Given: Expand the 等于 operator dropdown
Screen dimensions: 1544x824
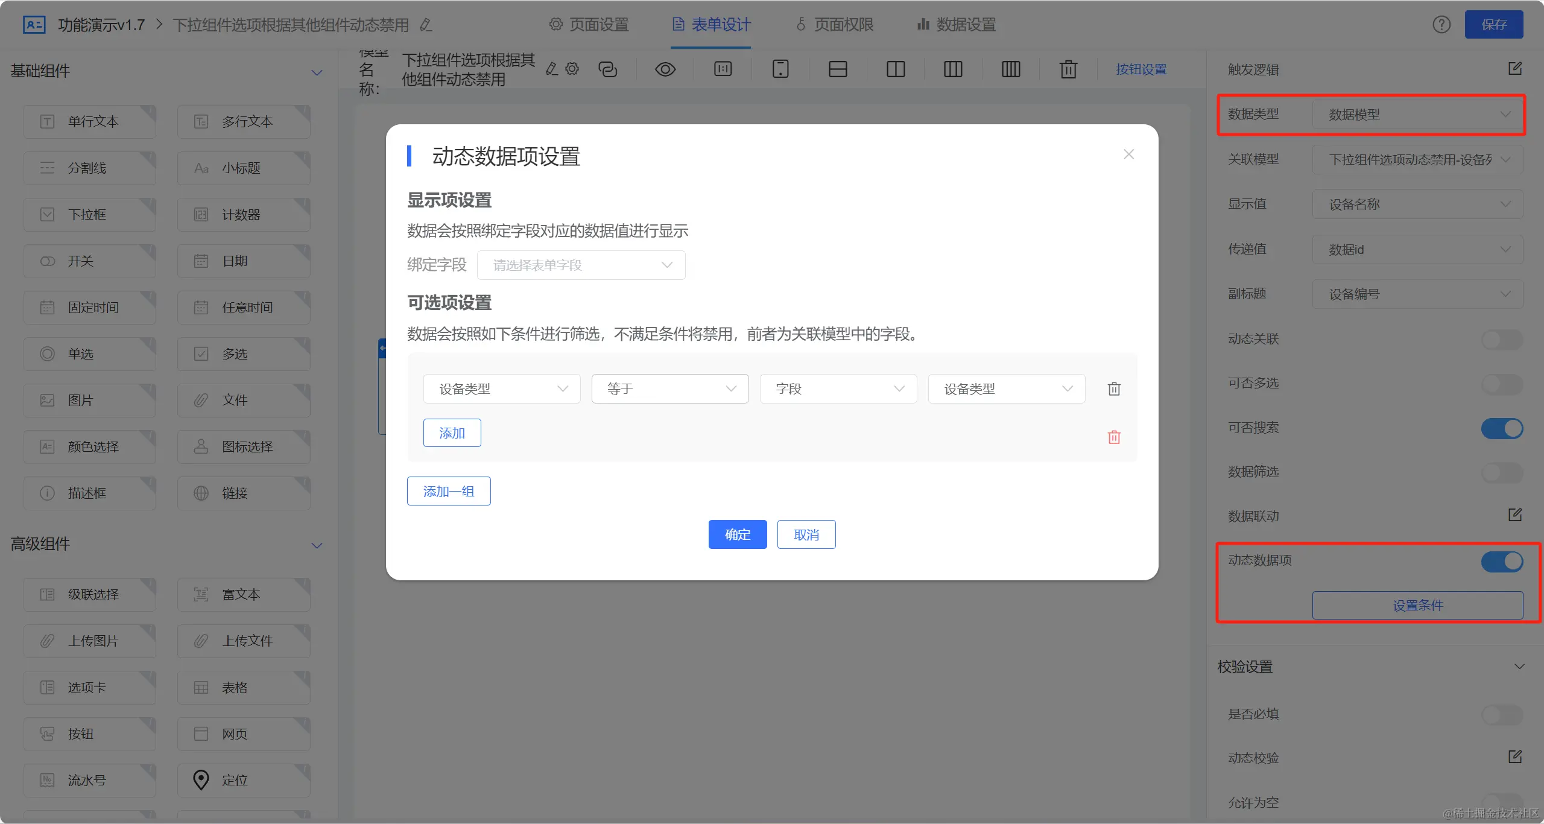Looking at the screenshot, I should click(670, 389).
